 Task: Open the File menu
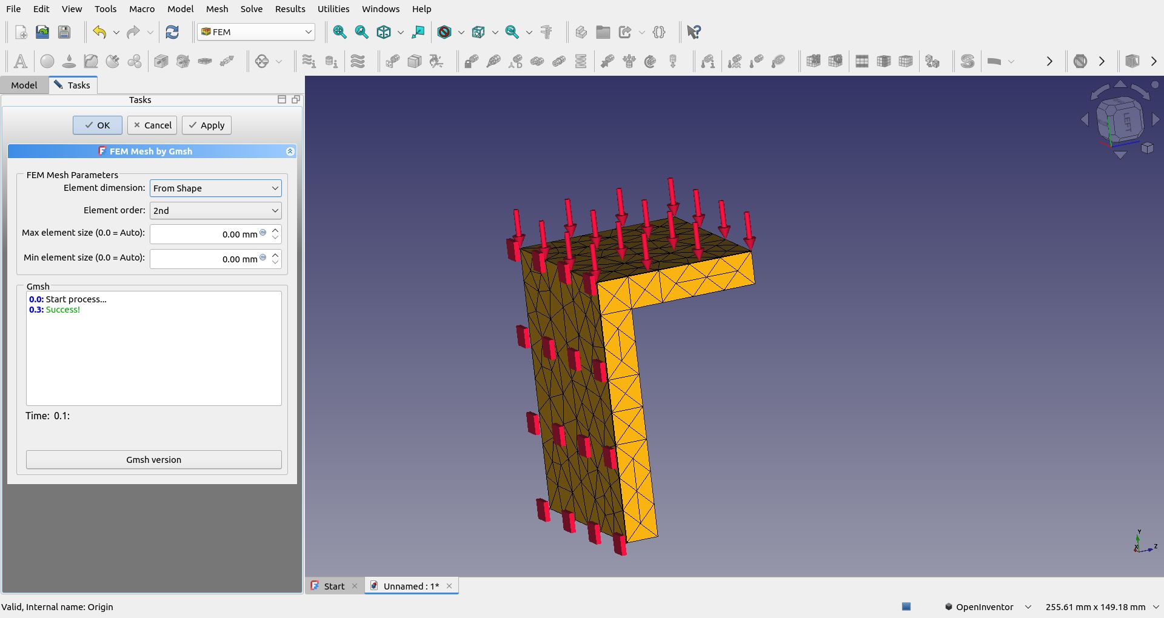13,9
